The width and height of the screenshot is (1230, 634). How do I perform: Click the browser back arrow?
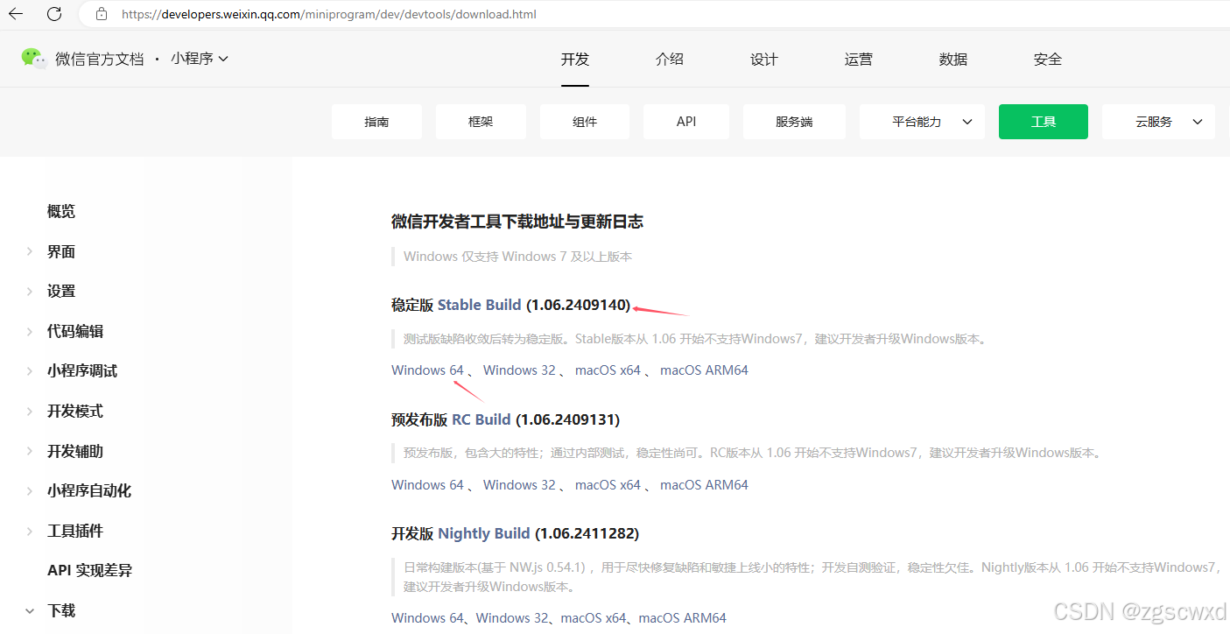point(16,14)
